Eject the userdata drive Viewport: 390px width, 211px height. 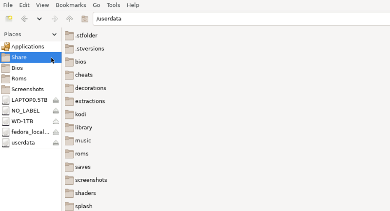(x=56, y=143)
